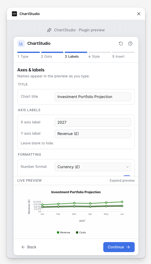
Task: Click the 2027 label under the chart
Action: click(x=82, y=221)
